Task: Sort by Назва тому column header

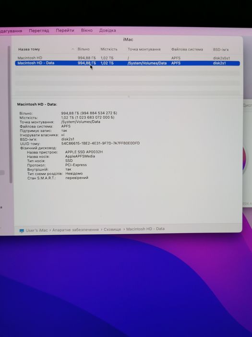Action: 29,49
